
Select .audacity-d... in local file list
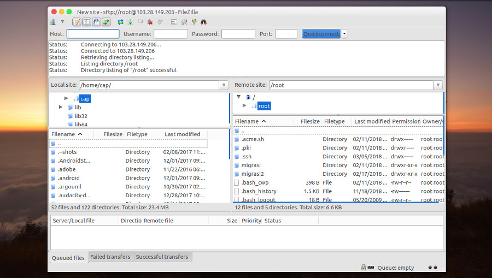coord(128,196)
